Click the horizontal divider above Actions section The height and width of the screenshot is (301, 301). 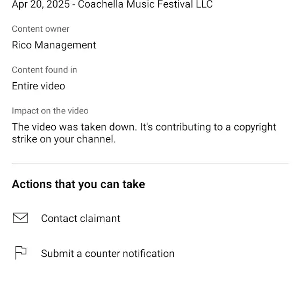150,163
